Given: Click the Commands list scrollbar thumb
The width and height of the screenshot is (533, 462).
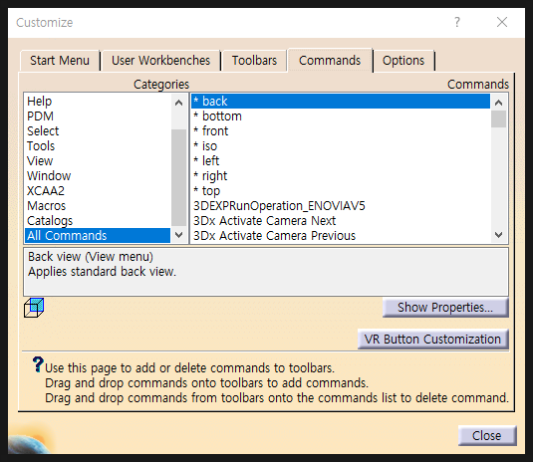Looking at the screenshot, I should 499,118.
